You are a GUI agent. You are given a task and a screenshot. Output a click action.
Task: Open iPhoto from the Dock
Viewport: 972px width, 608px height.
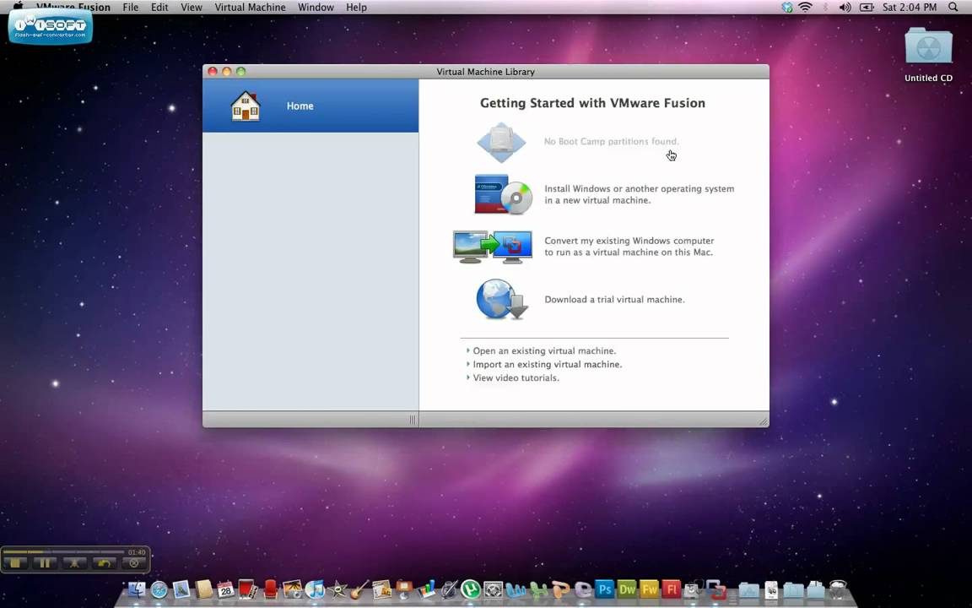293,589
